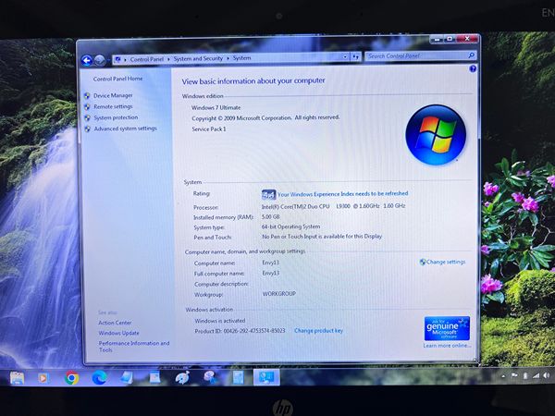The width and height of the screenshot is (555, 416).
Task: Open the media player taskbar icon
Action: pyautogui.click(x=43, y=378)
